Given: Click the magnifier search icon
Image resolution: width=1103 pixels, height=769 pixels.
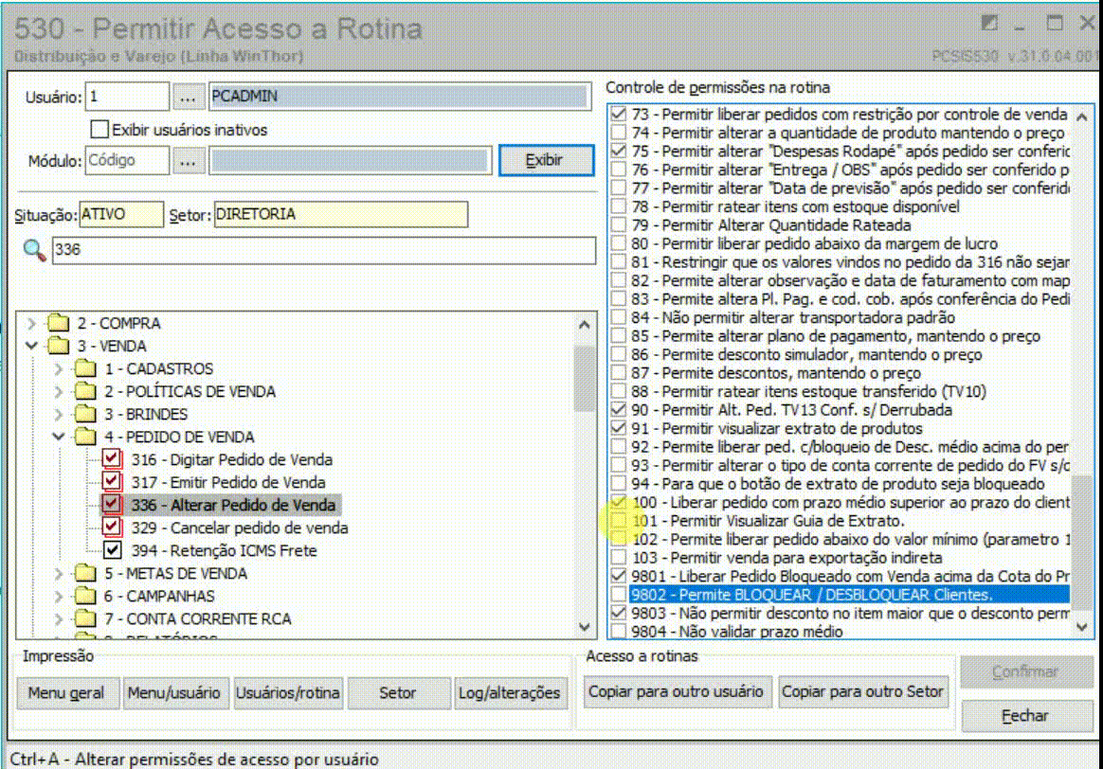Looking at the screenshot, I should click(x=34, y=249).
